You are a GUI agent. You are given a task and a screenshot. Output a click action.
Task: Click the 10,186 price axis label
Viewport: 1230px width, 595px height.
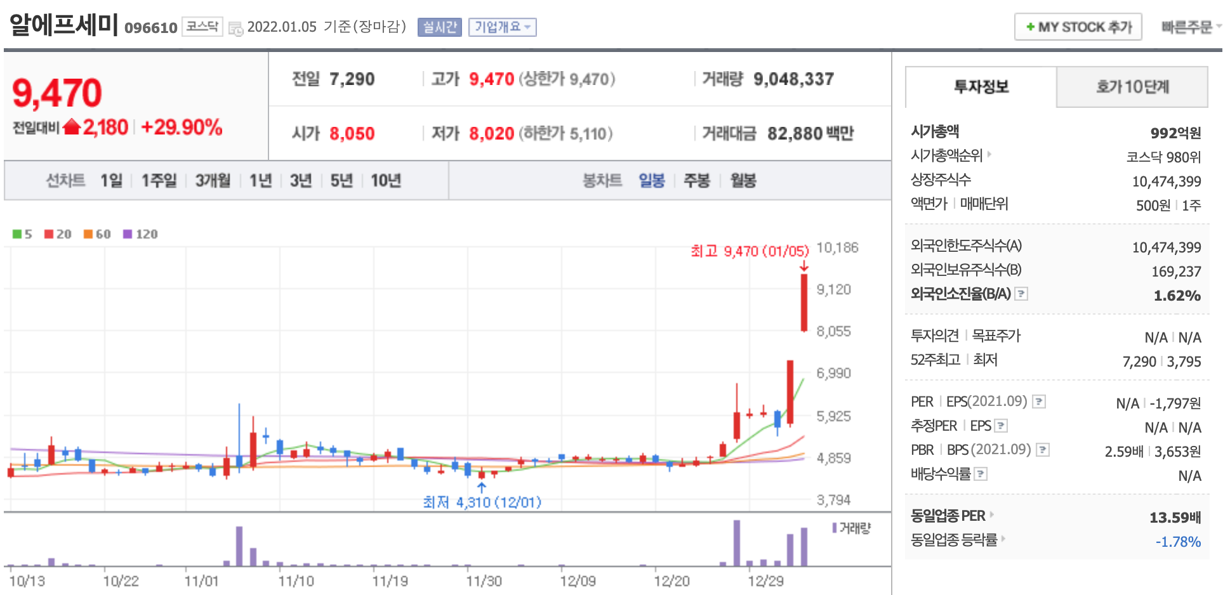coord(837,247)
